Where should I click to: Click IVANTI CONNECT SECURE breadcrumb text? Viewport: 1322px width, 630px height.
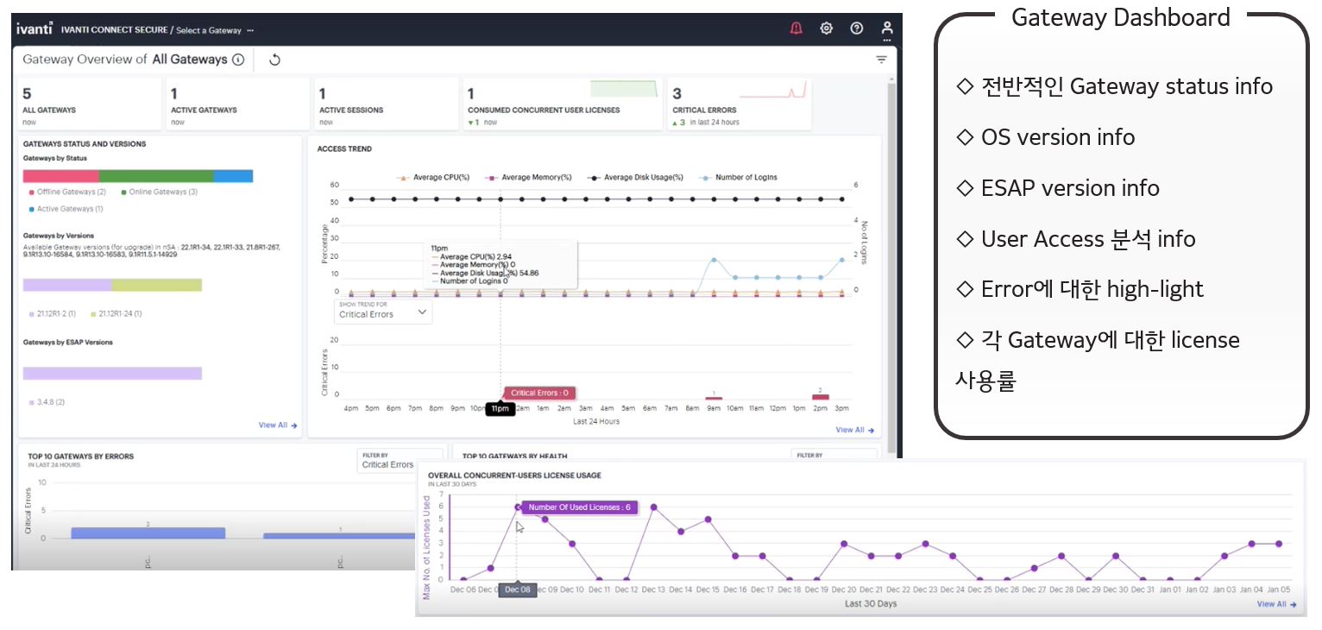pyautogui.click(x=114, y=29)
